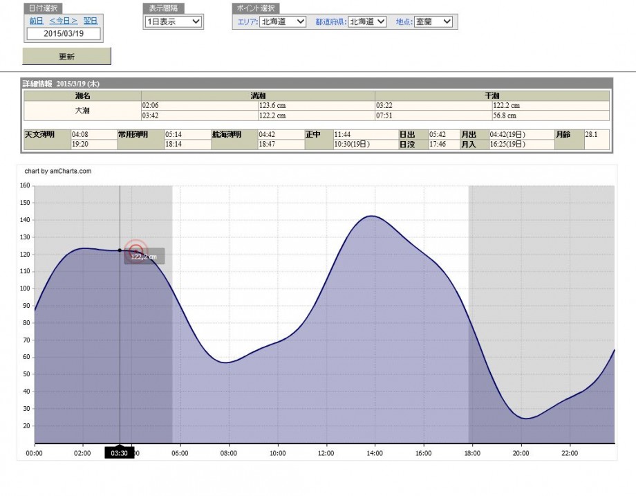Click the 常用薄明 time 05:14

pos(174,134)
